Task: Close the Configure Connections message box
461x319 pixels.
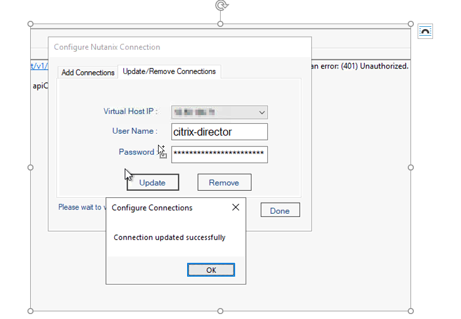Action: (235, 207)
